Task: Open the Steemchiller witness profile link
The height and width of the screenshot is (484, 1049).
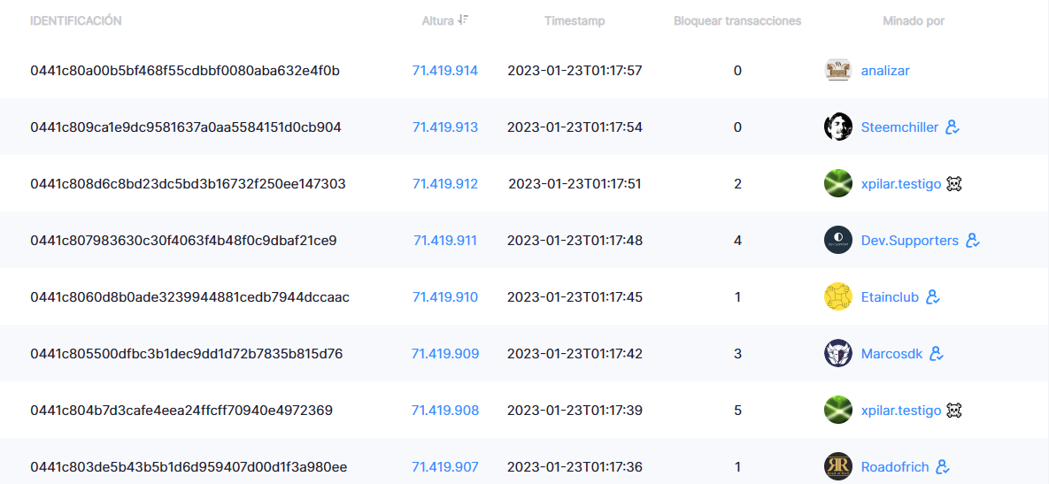Action: 899,127
